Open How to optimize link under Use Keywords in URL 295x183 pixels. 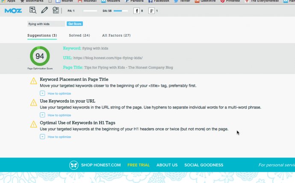point(59,115)
